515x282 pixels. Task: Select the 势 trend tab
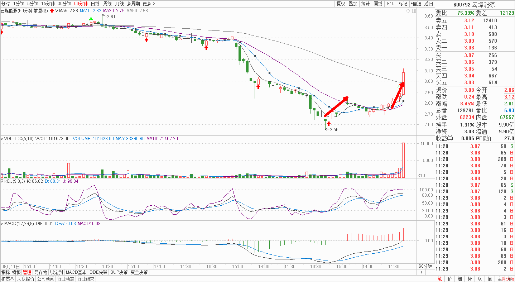(470, 279)
